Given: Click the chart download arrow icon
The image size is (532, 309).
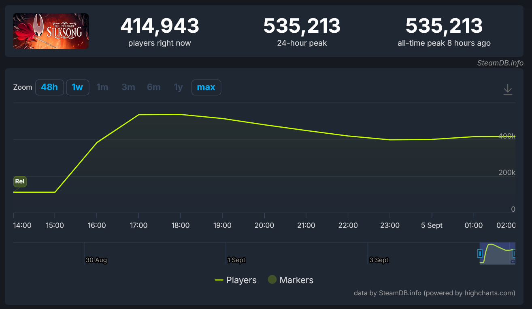Looking at the screenshot, I should coord(508,90).
